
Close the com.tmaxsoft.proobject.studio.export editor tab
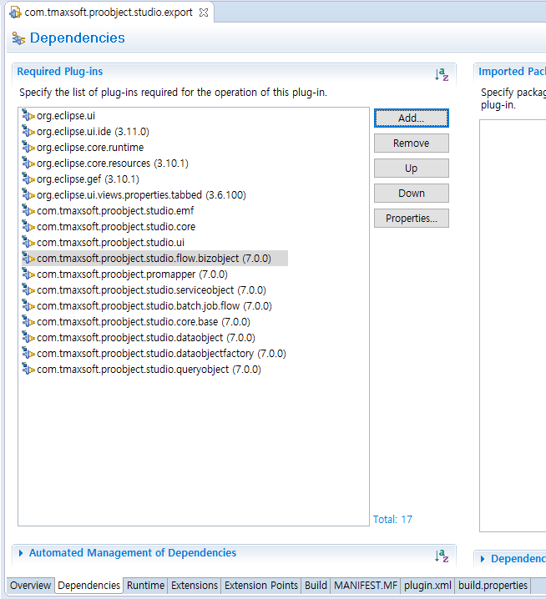pos(204,13)
